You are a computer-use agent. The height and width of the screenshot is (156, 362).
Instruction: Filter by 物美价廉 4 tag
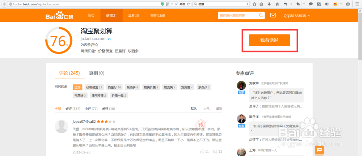(151, 88)
